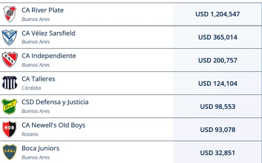
Task: Click the USD 200,757 amount cell
Action: (218, 60)
